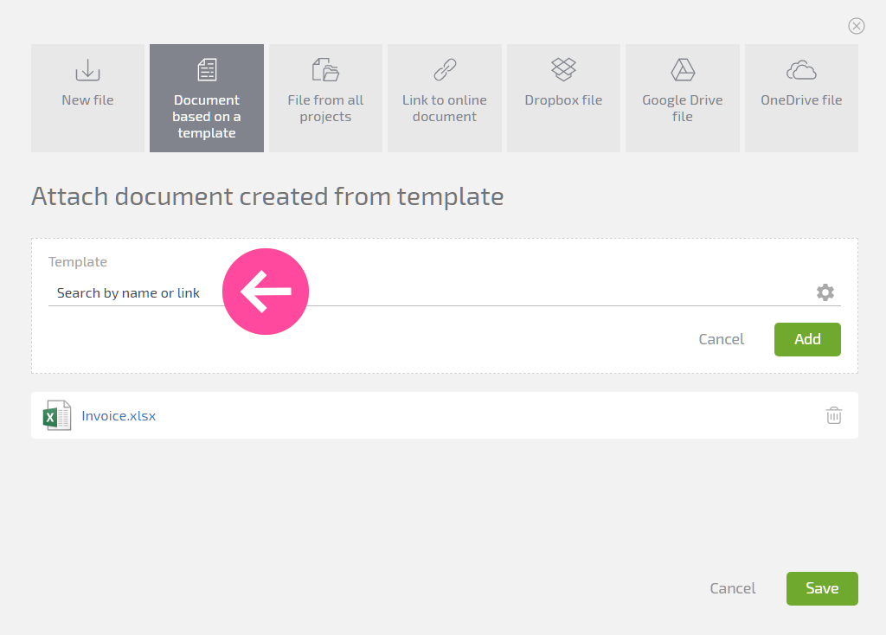
Task: Switch to Link to online document tab
Action: coord(445,98)
